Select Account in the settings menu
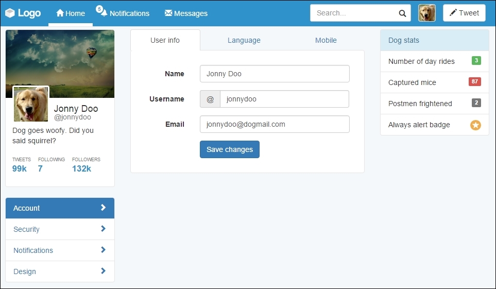The height and width of the screenshot is (289, 496). [60, 208]
